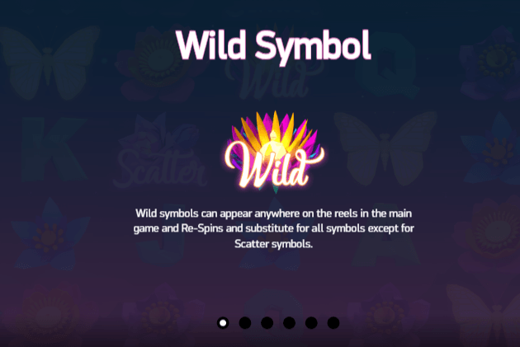Select the first highlighted pagination dot

tap(223, 322)
